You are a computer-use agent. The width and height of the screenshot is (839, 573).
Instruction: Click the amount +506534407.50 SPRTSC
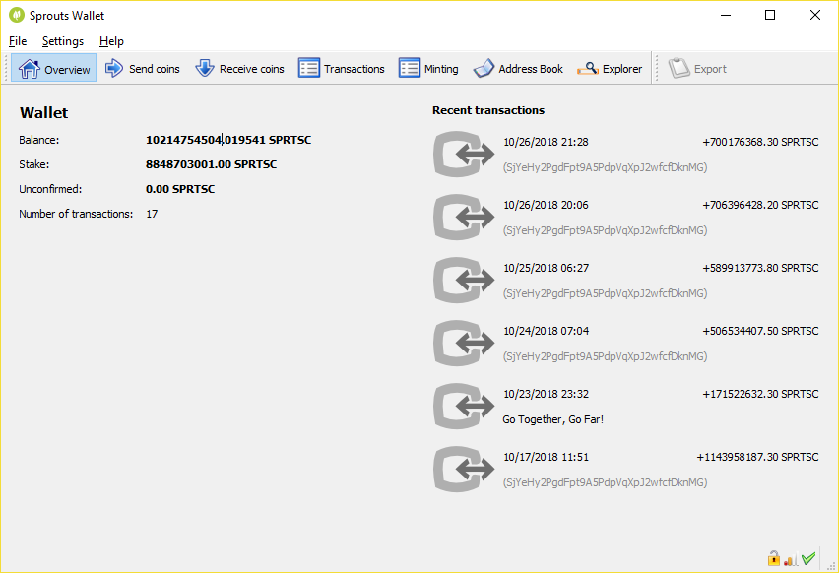[760, 331]
